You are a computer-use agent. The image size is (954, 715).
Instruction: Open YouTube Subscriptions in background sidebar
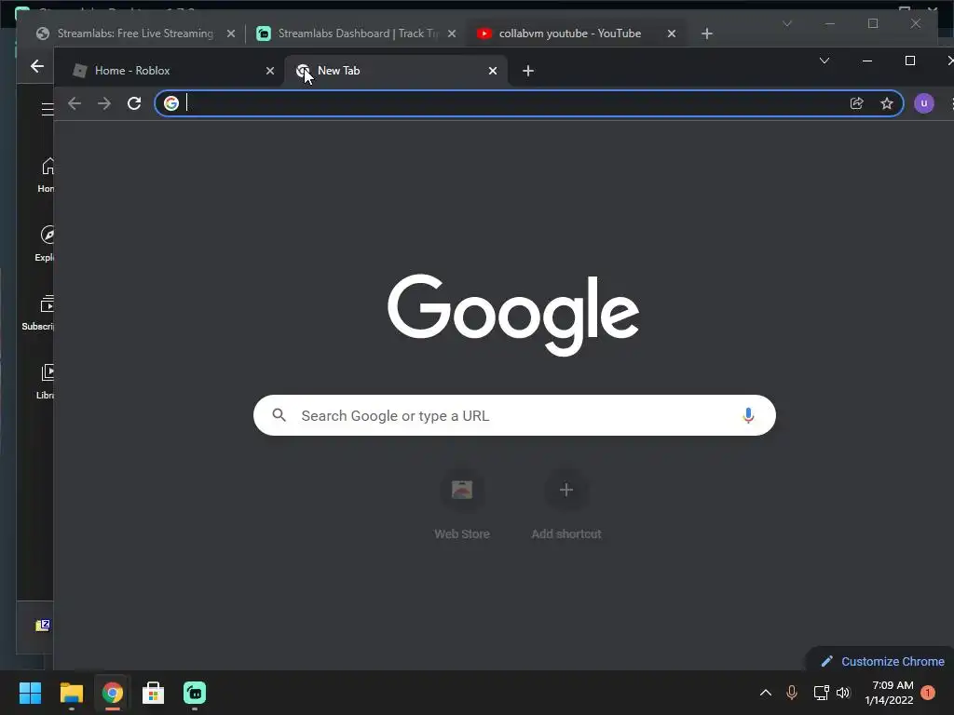[x=38, y=313]
